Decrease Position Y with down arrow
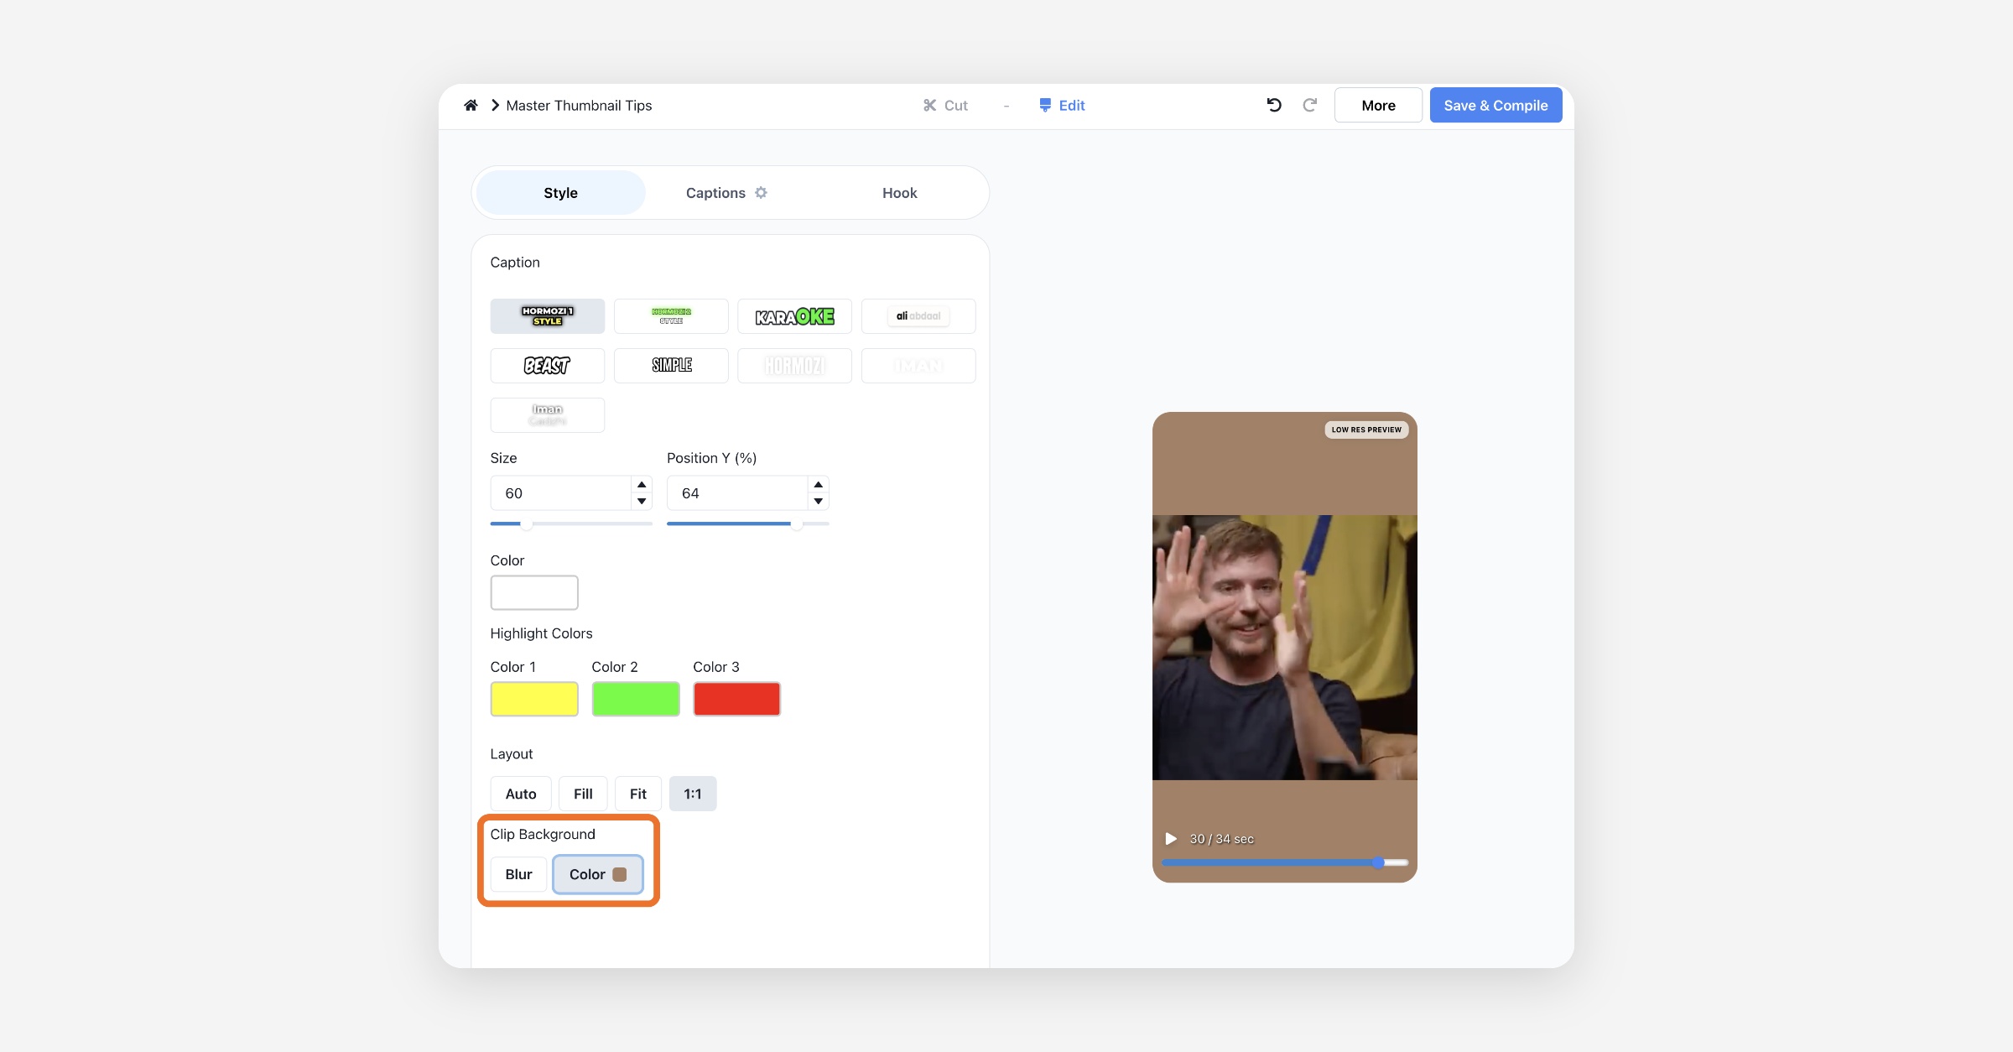 click(x=818, y=502)
